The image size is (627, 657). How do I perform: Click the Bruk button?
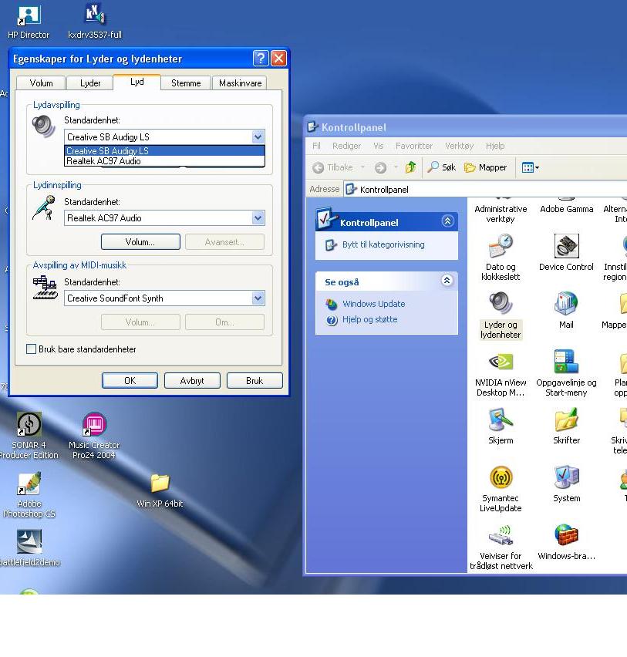(x=255, y=380)
